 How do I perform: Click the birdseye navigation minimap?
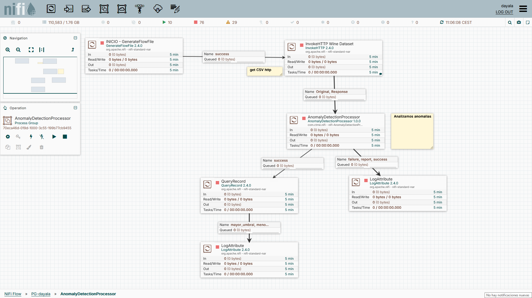pos(40,78)
